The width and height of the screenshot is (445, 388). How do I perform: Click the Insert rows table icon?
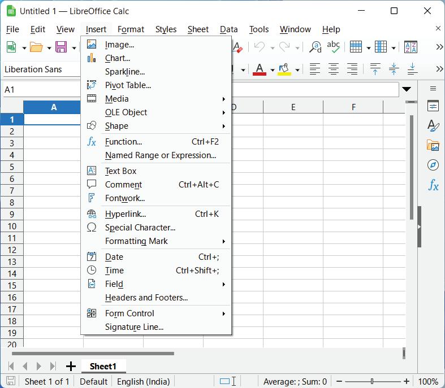[356, 47]
